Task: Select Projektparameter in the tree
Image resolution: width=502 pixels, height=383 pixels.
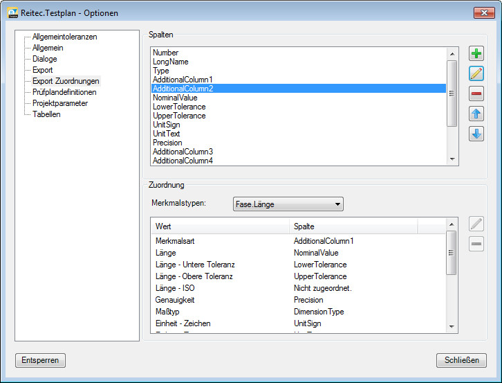Action: [60, 103]
